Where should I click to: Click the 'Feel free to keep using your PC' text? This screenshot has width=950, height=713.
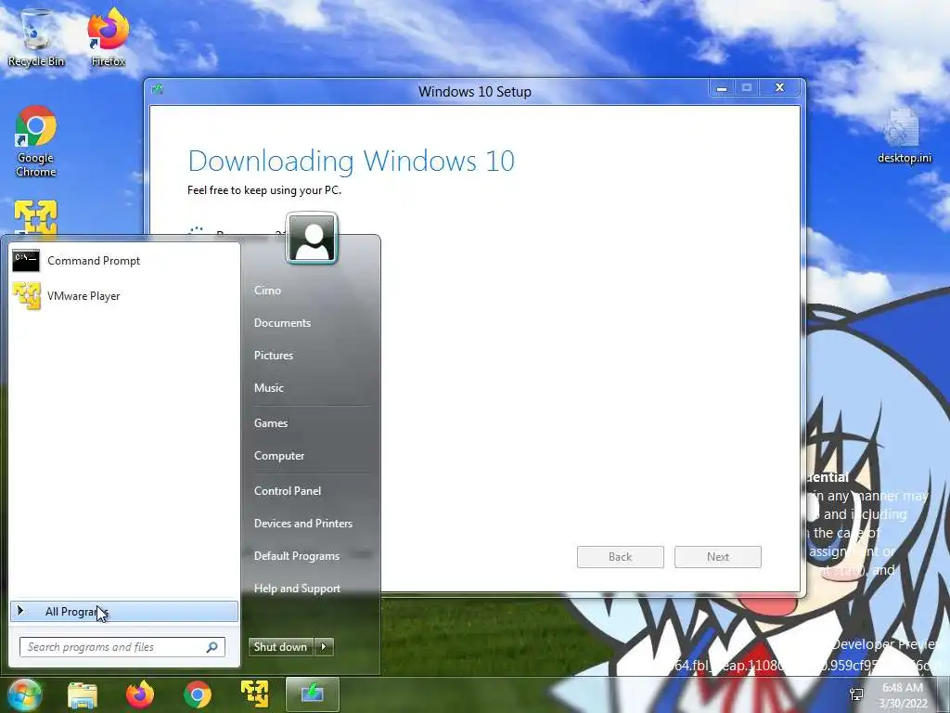(x=264, y=189)
